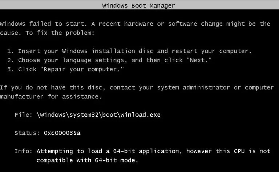Click the quoted "Next." text in step 2
Viewport: 279px width, 172px height.
[x=199, y=60]
